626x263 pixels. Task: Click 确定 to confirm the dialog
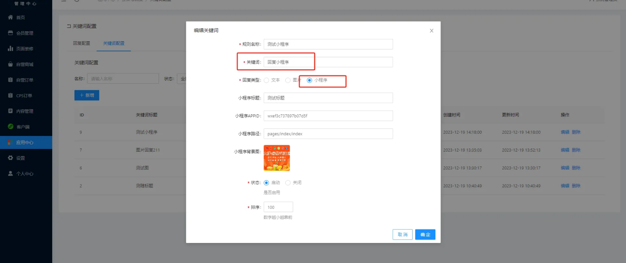tap(425, 234)
